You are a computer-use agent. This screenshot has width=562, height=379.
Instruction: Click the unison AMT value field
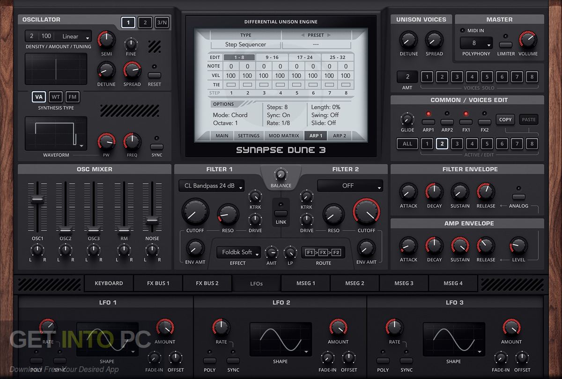pos(407,77)
